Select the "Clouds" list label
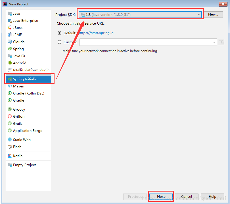230x204 pixels. pyautogui.click(x=19, y=42)
